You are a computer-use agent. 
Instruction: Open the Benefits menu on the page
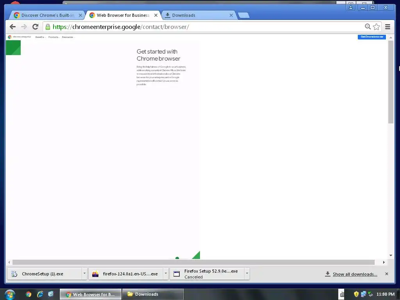point(40,37)
